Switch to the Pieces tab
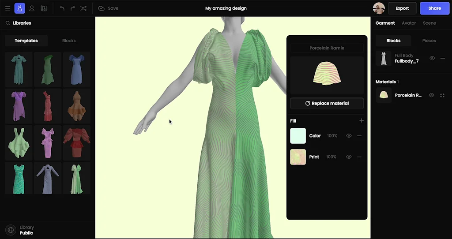 point(429,41)
